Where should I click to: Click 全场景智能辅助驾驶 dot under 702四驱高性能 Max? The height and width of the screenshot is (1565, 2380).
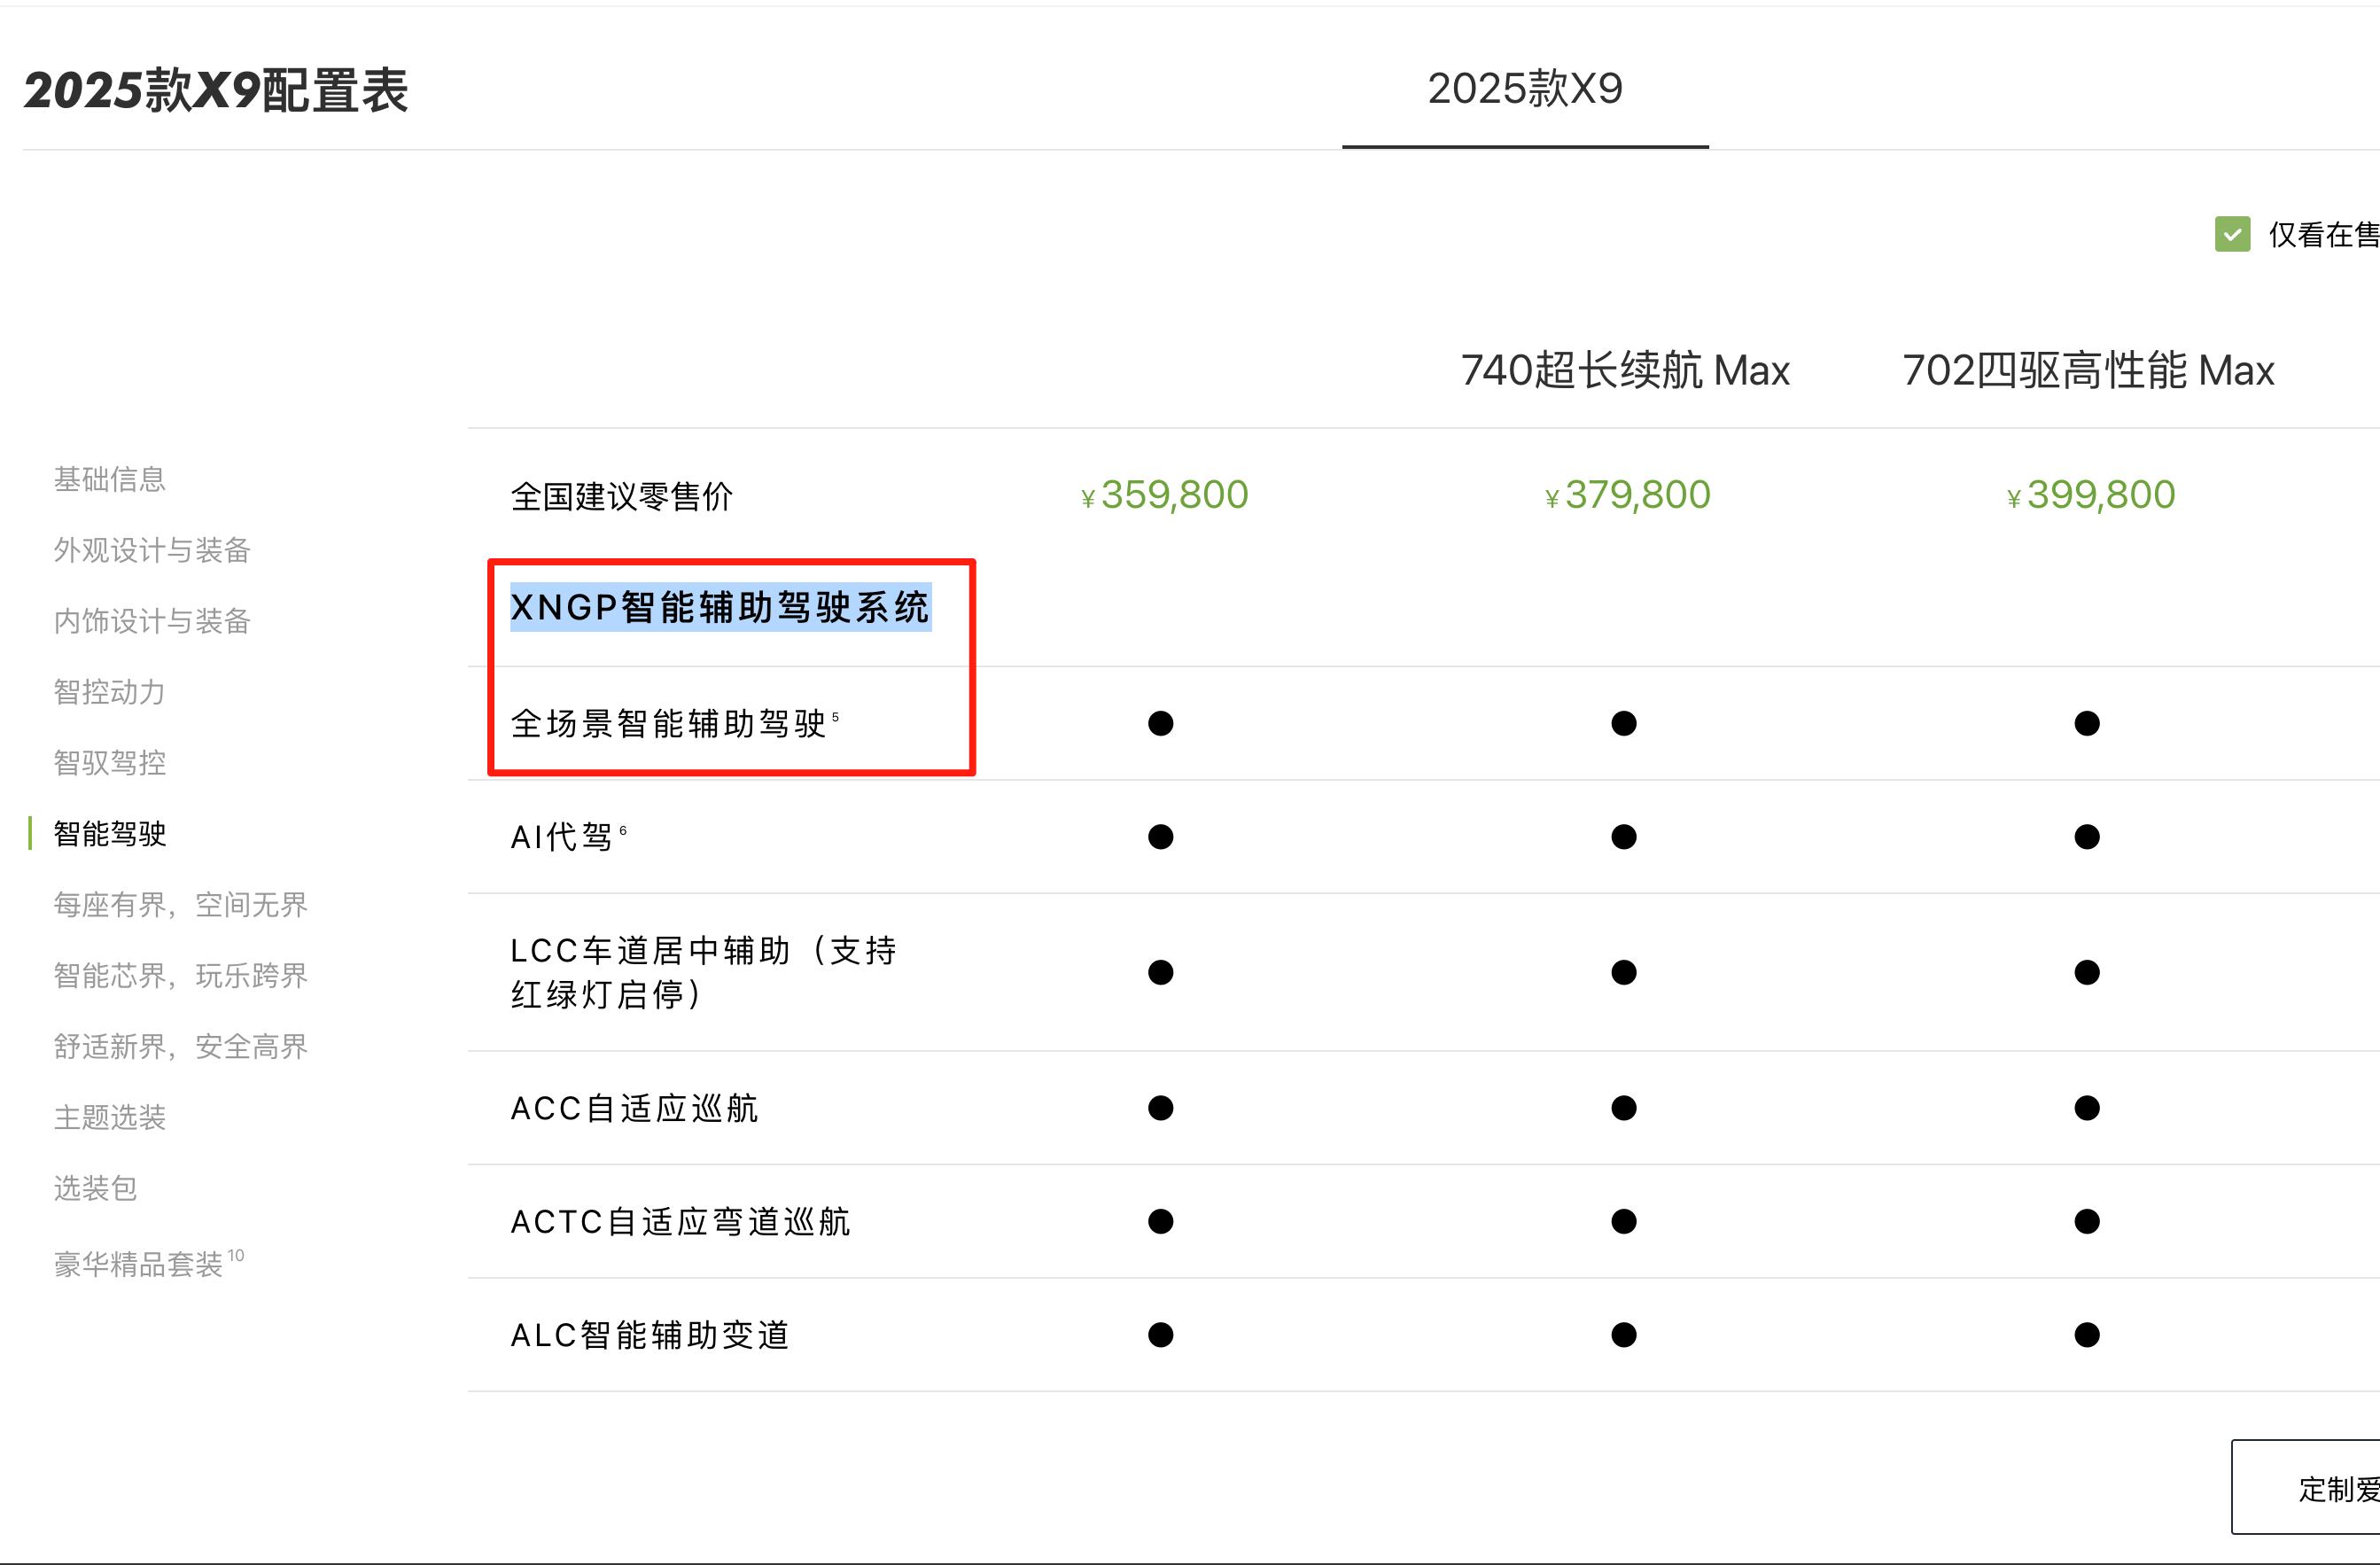pyautogui.click(x=2087, y=723)
